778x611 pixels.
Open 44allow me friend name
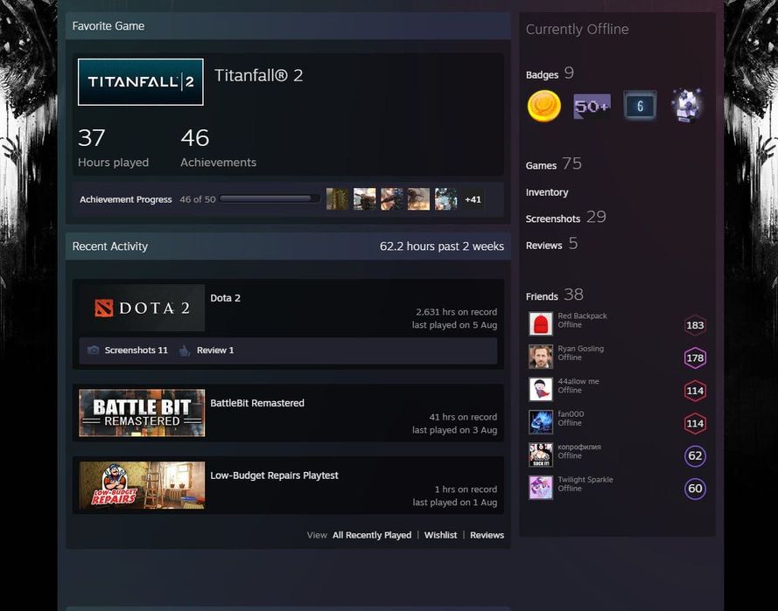pos(578,381)
